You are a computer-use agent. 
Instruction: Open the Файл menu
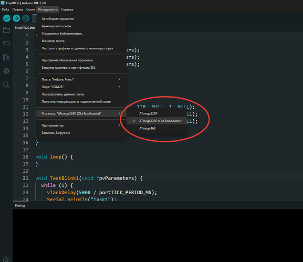point(5,9)
